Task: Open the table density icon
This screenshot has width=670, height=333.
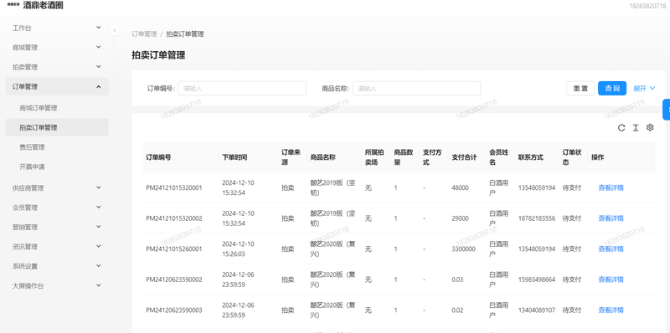Action: point(636,128)
